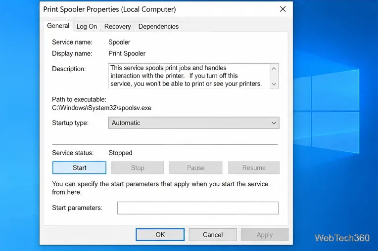
Task: Close the Print Spooler Properties dialog
Action: click(283, 9)
